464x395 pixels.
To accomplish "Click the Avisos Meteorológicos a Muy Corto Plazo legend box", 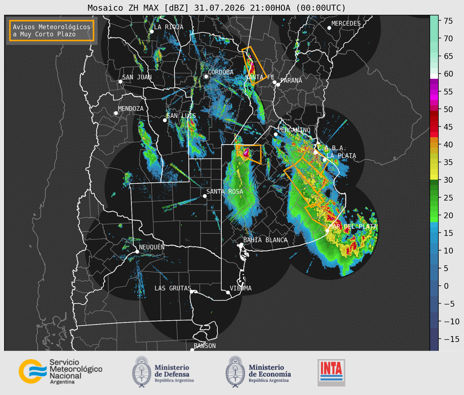I will point(52,30).
